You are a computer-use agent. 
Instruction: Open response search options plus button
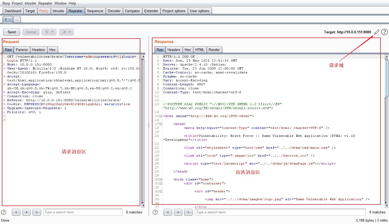(x=178, y=212)
